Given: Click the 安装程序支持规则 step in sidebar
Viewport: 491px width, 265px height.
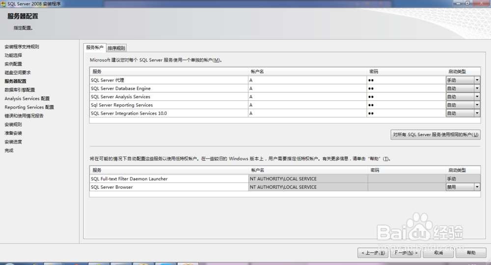Looking at the screenshot, I should point(22,47).
